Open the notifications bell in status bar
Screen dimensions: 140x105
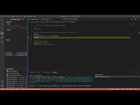tap(138, 89)
